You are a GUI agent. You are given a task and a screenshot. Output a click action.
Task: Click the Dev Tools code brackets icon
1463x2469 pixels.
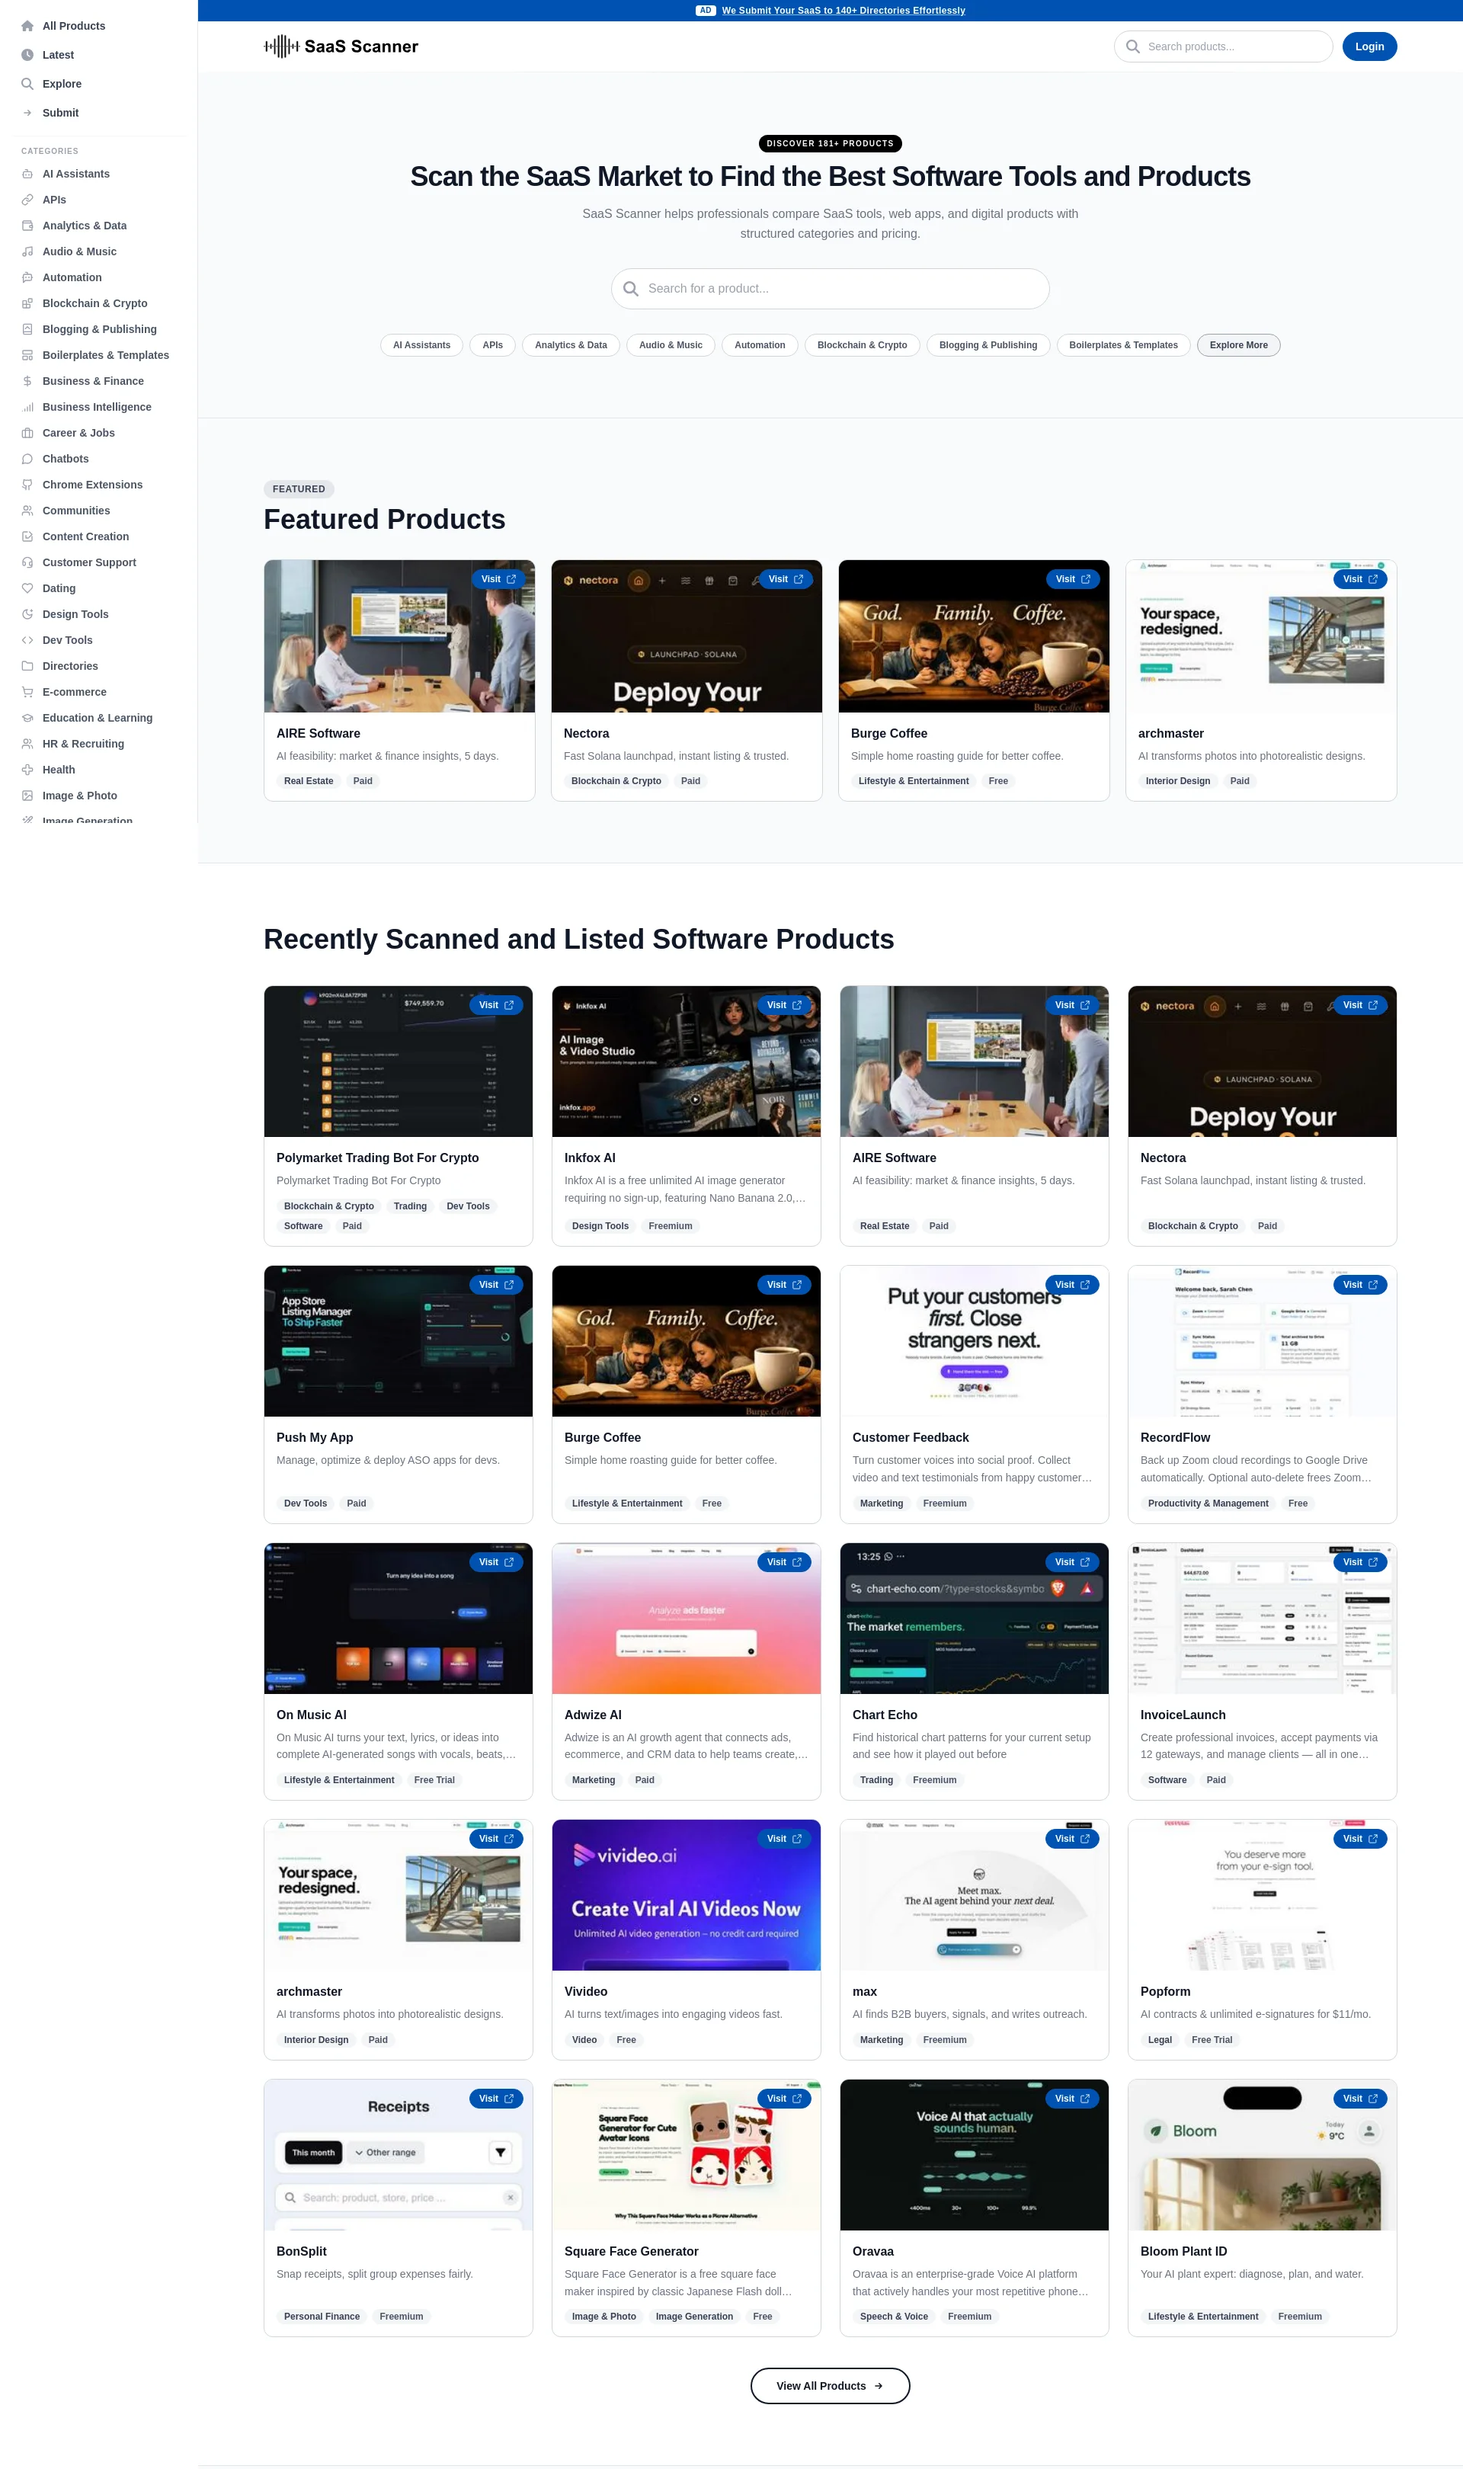click(x=27, y=641)
